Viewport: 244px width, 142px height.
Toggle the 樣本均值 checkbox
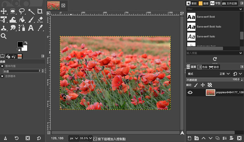click(x=2, y=66)
